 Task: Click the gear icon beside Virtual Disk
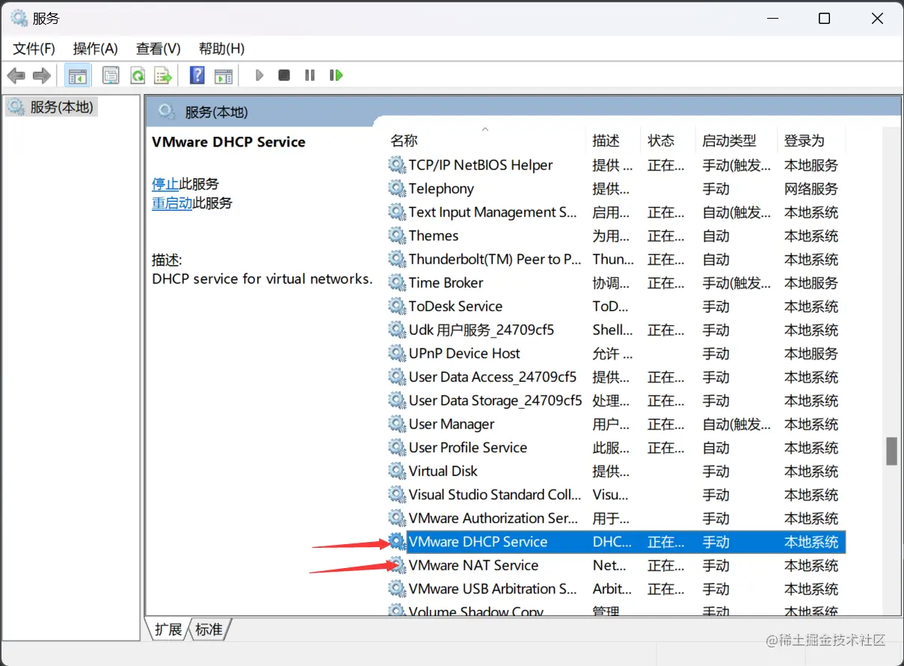pyautogui.click(x=397, y=471)
